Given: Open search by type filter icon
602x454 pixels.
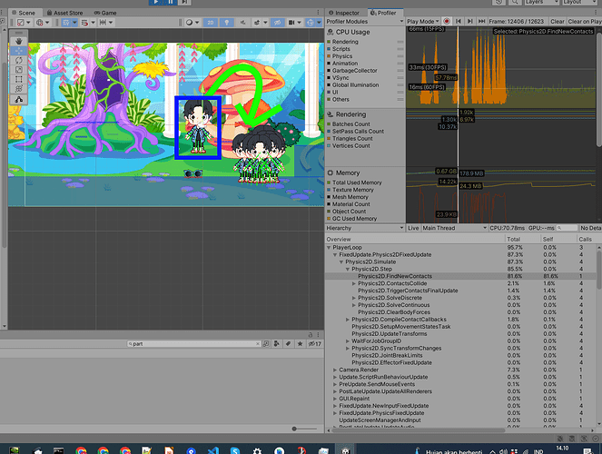Looking at the screenshot, I should point(276,344).
